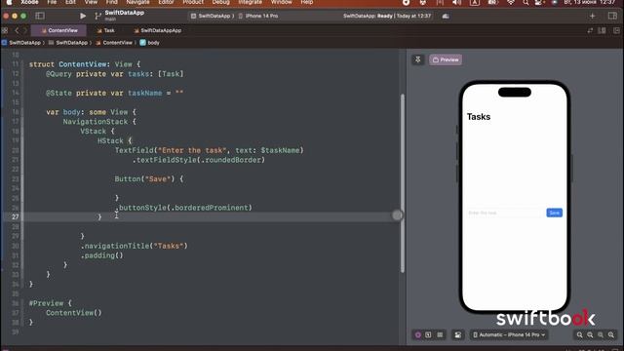Open the adjust editor options icon
This screenshot has width=624, height=351.
point(603,30)
